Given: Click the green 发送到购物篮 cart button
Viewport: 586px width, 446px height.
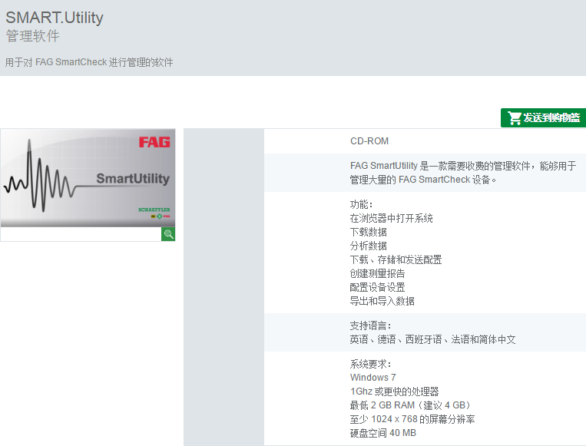Looking at the screenshot, I should 544,118.
